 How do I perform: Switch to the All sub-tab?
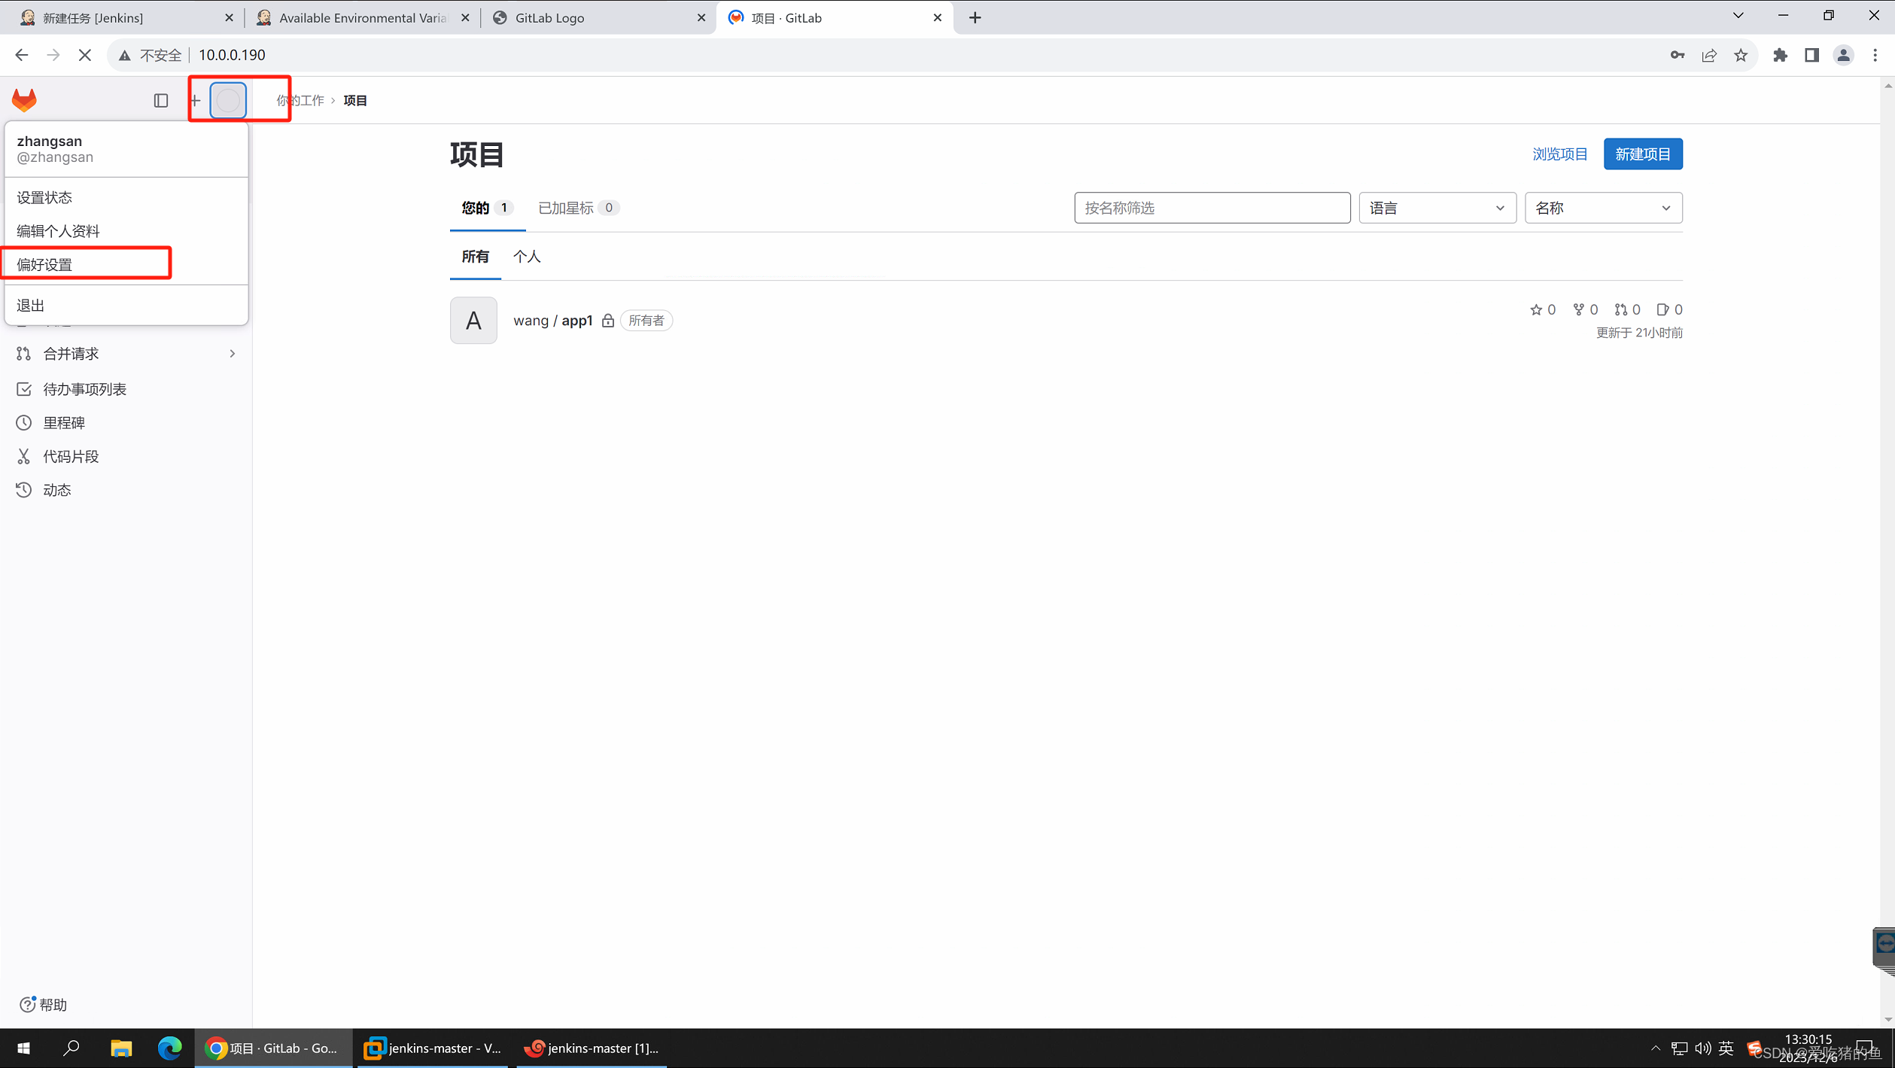pyautogui.click(x=475, y=257)
